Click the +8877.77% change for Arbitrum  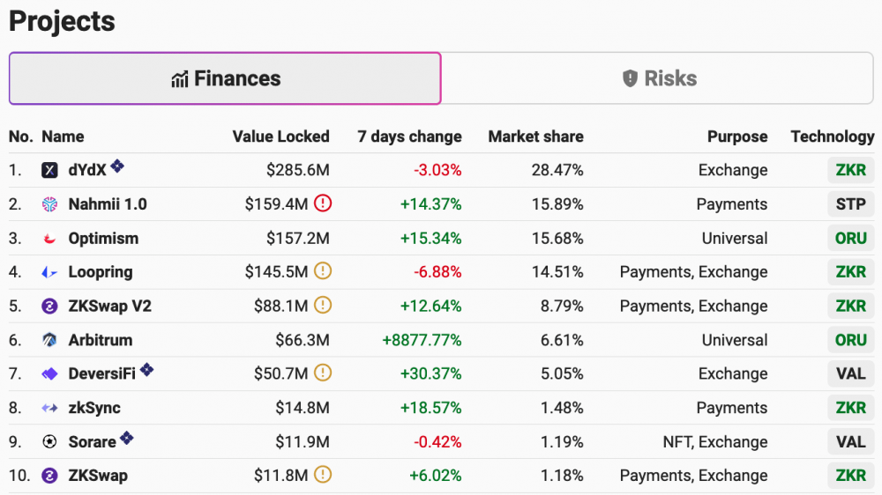point(422,340)
